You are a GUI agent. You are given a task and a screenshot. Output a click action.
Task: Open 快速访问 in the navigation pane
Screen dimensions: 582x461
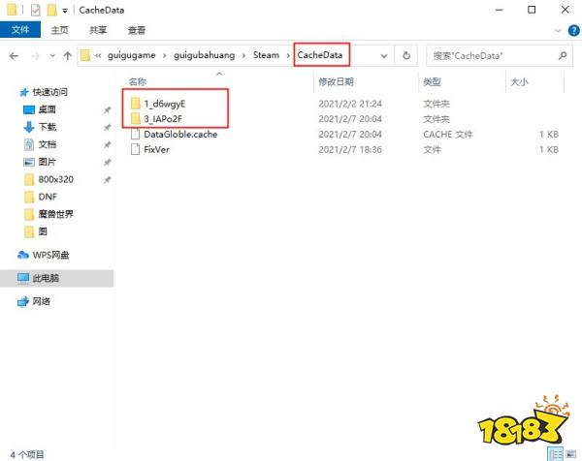pyautogui.click(x=50, y=92)
